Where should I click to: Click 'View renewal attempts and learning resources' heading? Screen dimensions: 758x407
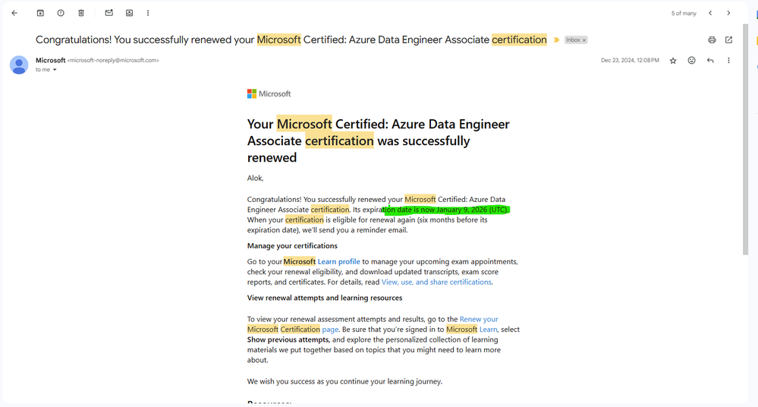pyautogui.click(x=325, y=298)
